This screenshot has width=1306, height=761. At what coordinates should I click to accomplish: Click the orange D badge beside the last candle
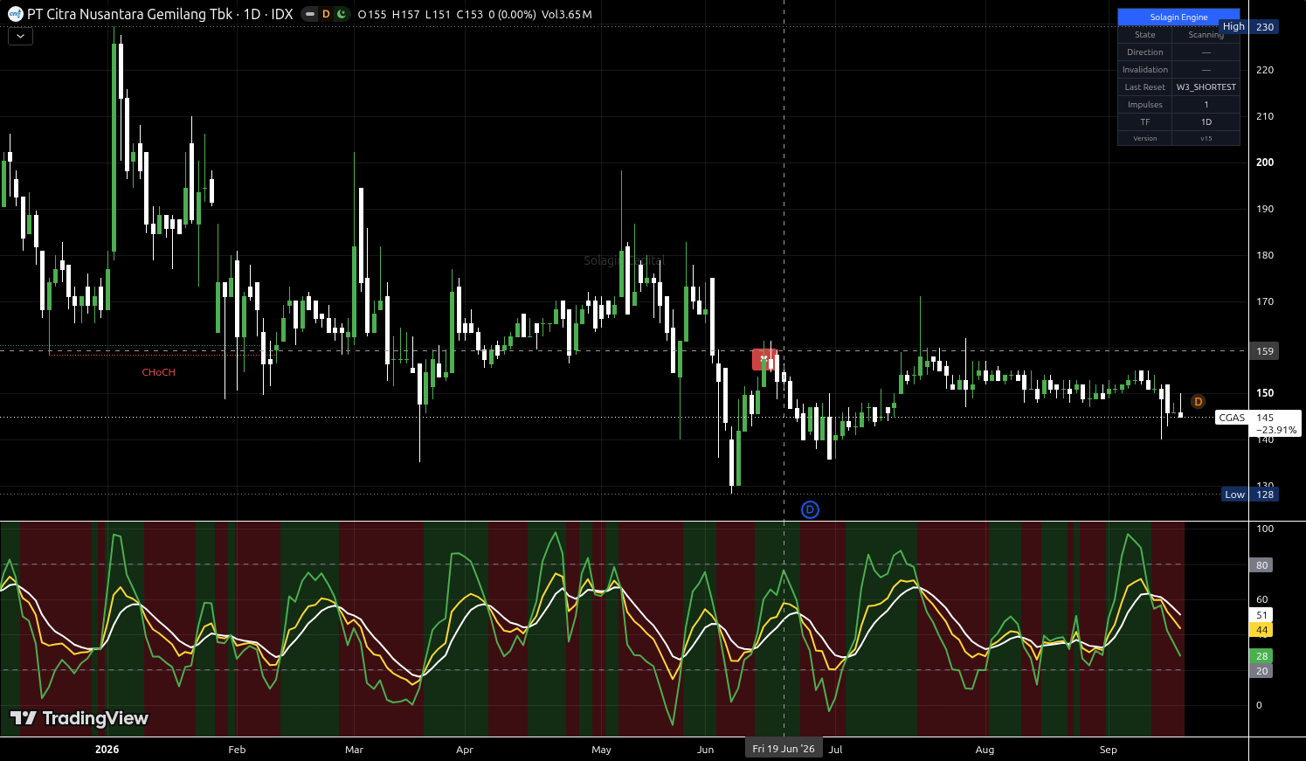(1198, 402)
